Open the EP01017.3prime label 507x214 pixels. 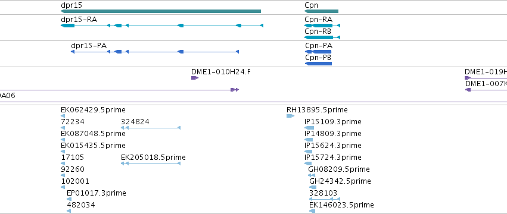coord(97,193)
